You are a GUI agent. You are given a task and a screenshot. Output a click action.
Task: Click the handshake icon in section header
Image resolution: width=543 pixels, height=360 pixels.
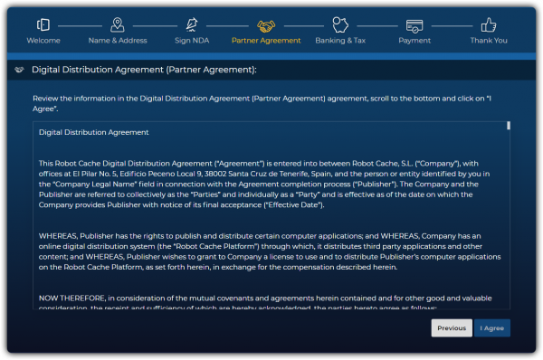tap(19, 70)
